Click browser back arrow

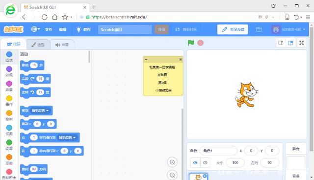pyautogui.click(x=24, y=17)
